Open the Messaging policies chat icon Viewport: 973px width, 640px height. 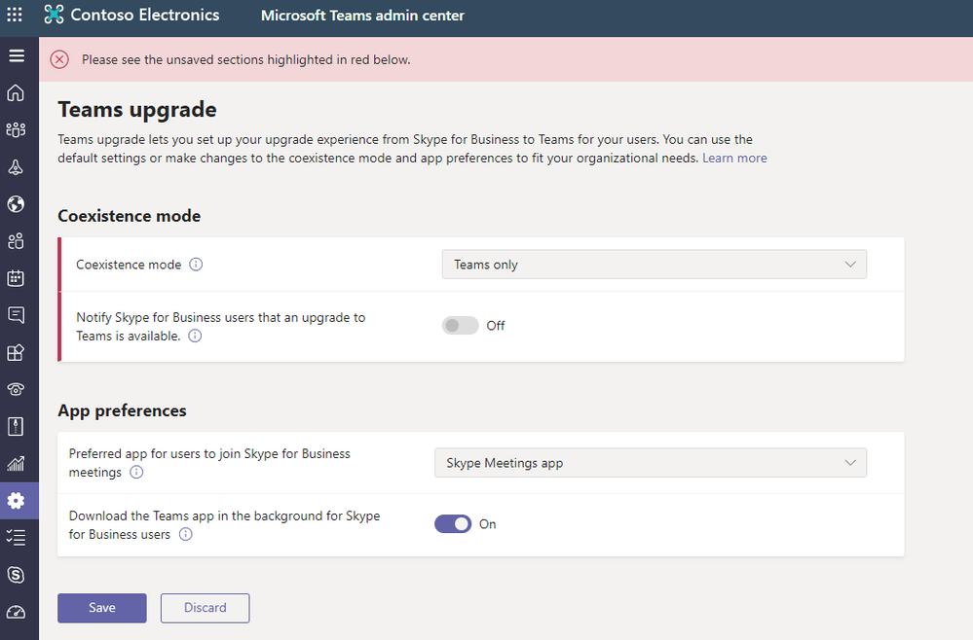pos(17,315)
